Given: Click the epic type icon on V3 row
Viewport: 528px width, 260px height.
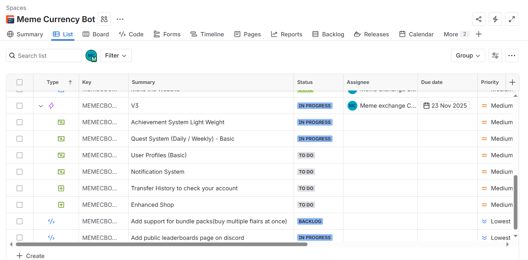Looking at the screenshot, I should pos(51,106).
